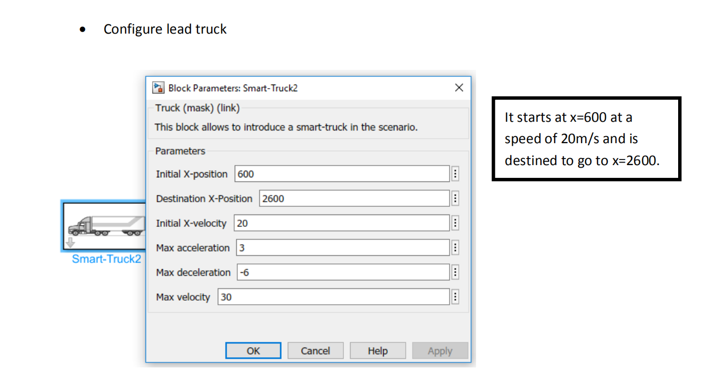Click the Block Parameters dialog title icon
Viewport: 721px width, 372px height.
[159, 88]
